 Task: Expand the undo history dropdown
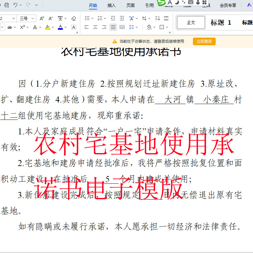coord(21,5)
